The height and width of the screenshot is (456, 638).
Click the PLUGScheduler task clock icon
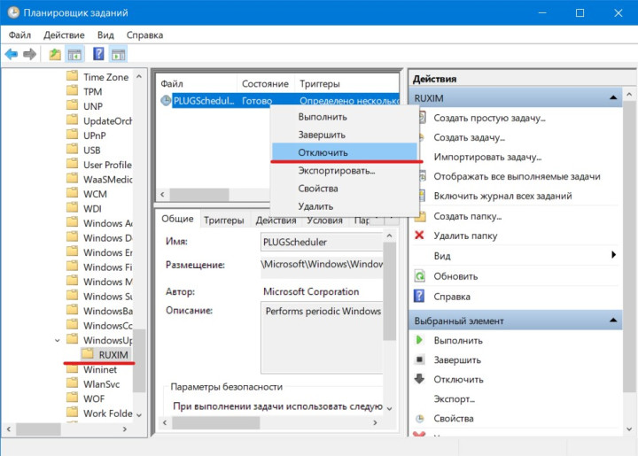pos(166,101)
